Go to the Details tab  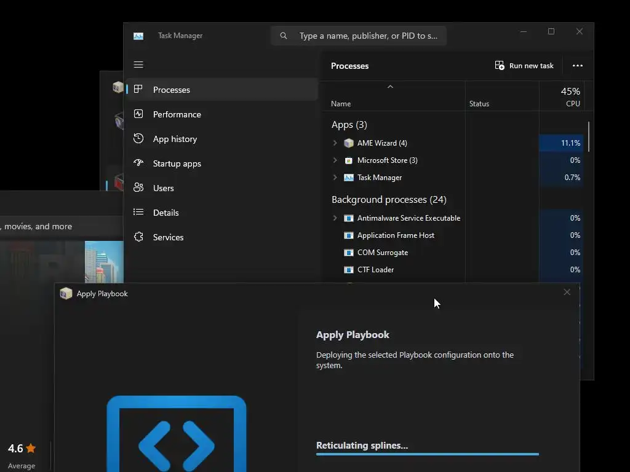(x=221, y=213)
